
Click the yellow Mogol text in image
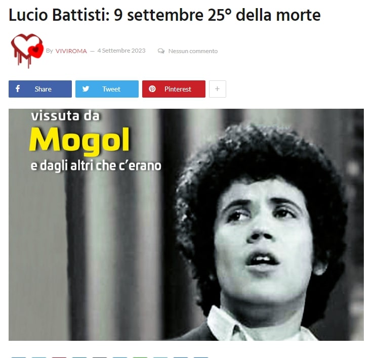[x=79, y=141]
